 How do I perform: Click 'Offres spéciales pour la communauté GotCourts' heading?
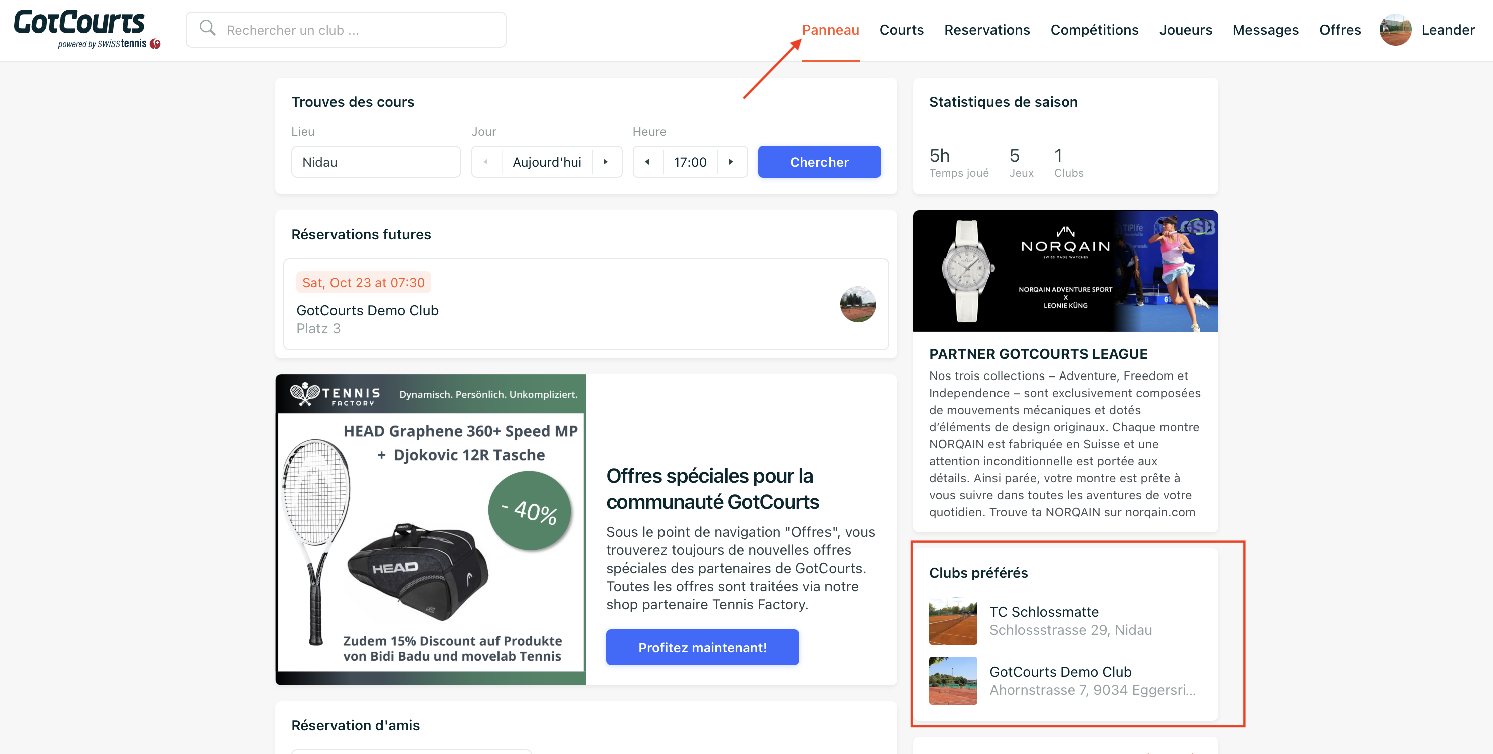pos(712,489)
